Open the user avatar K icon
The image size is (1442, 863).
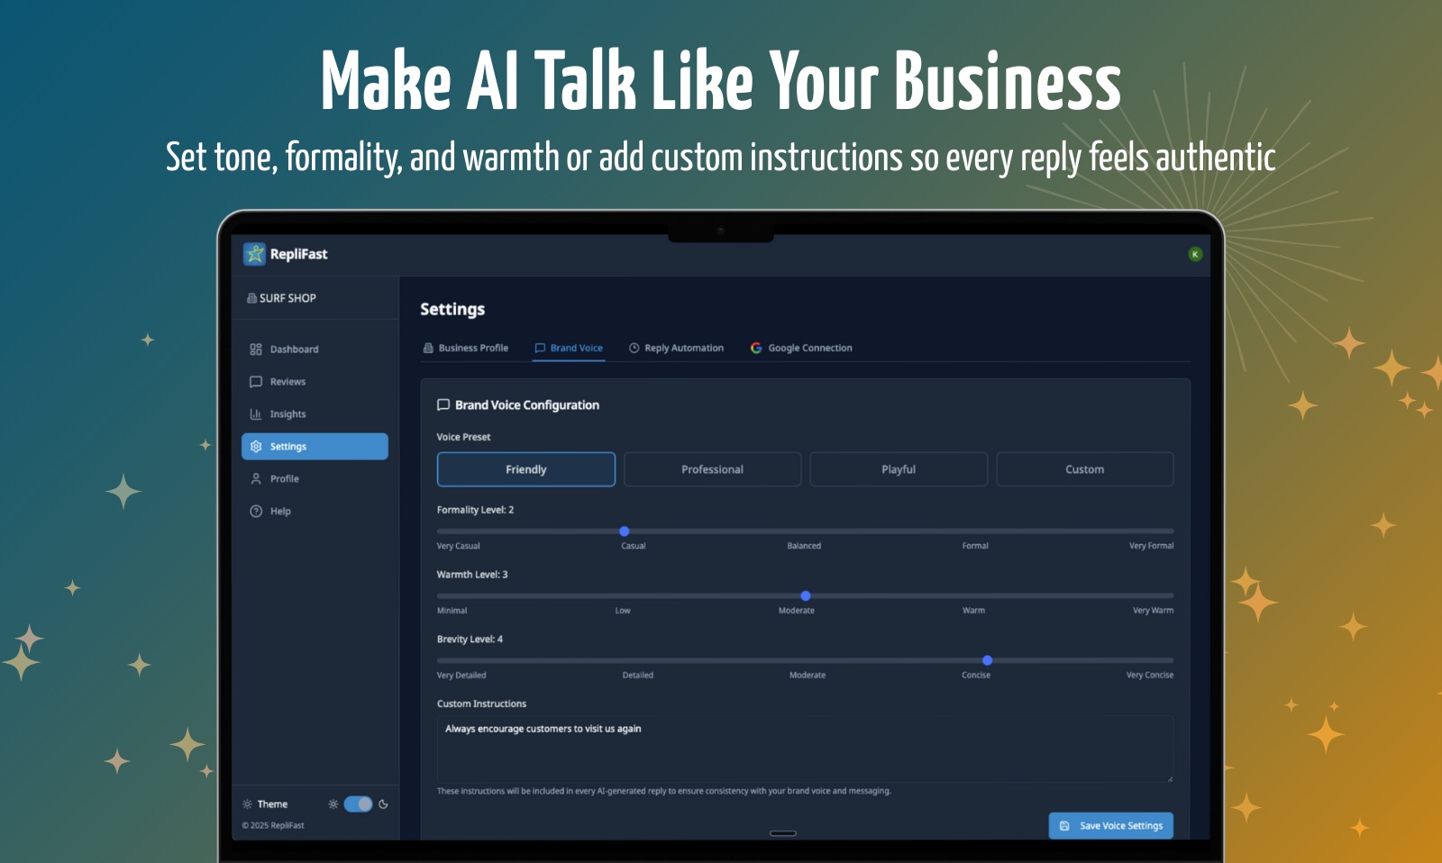[1195, 254]
